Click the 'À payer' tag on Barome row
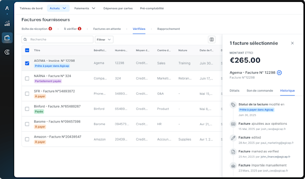 pyautogui.click(x=40, y=127)
